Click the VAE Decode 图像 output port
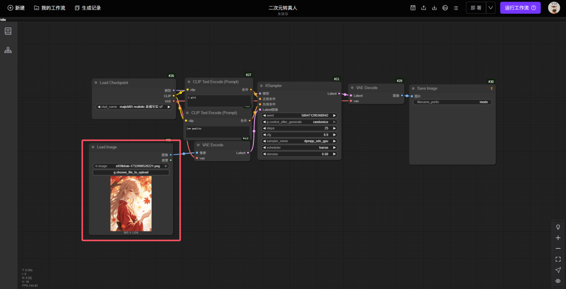Screen dimensions: 566x289 [402, 95]
